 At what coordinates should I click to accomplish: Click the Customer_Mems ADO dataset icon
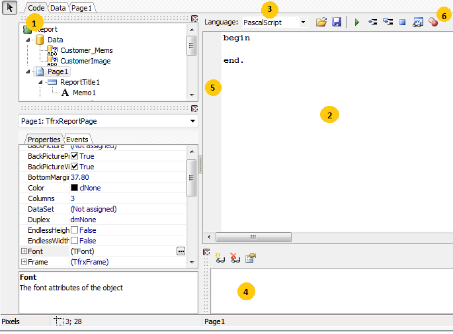[52, 50]
